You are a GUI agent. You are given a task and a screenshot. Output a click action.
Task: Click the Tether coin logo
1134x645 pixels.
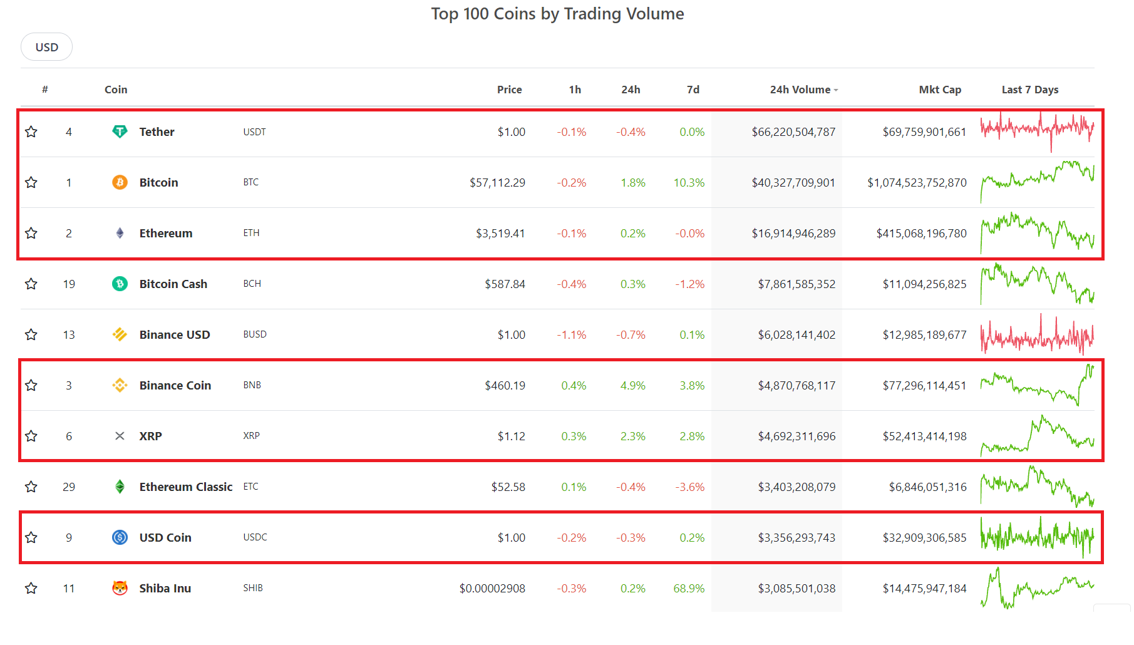(x=120, y=132)
